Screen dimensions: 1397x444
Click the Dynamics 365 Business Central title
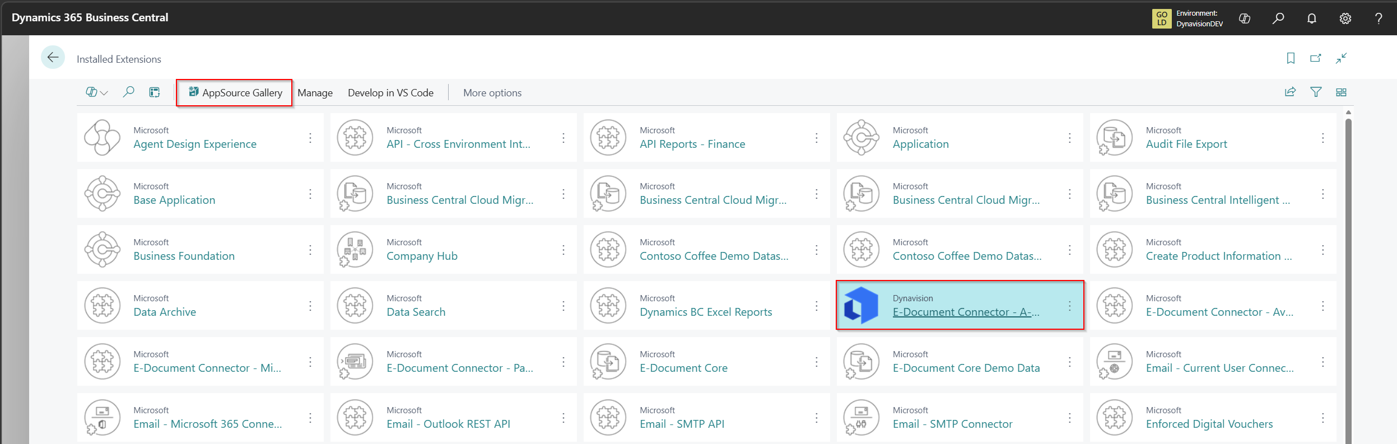point(90,17)
